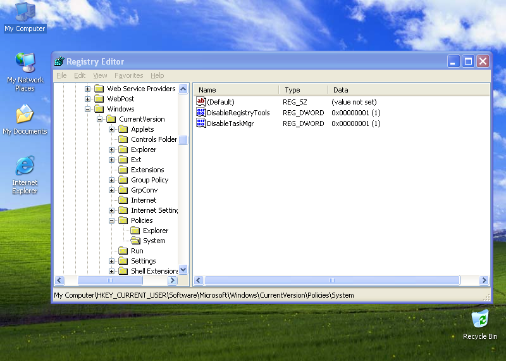Screen dimensions: 506x361
Task: Click the Controls Folder key icon
Action: [x=123, y=139]
